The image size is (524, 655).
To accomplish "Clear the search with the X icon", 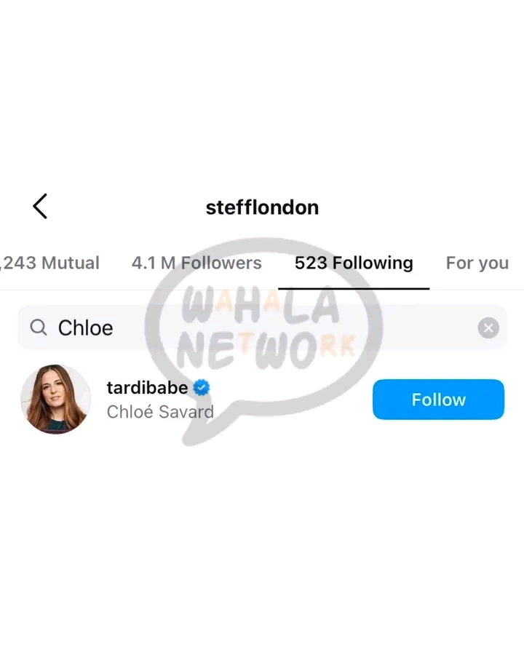I will (x=488, y=328).
